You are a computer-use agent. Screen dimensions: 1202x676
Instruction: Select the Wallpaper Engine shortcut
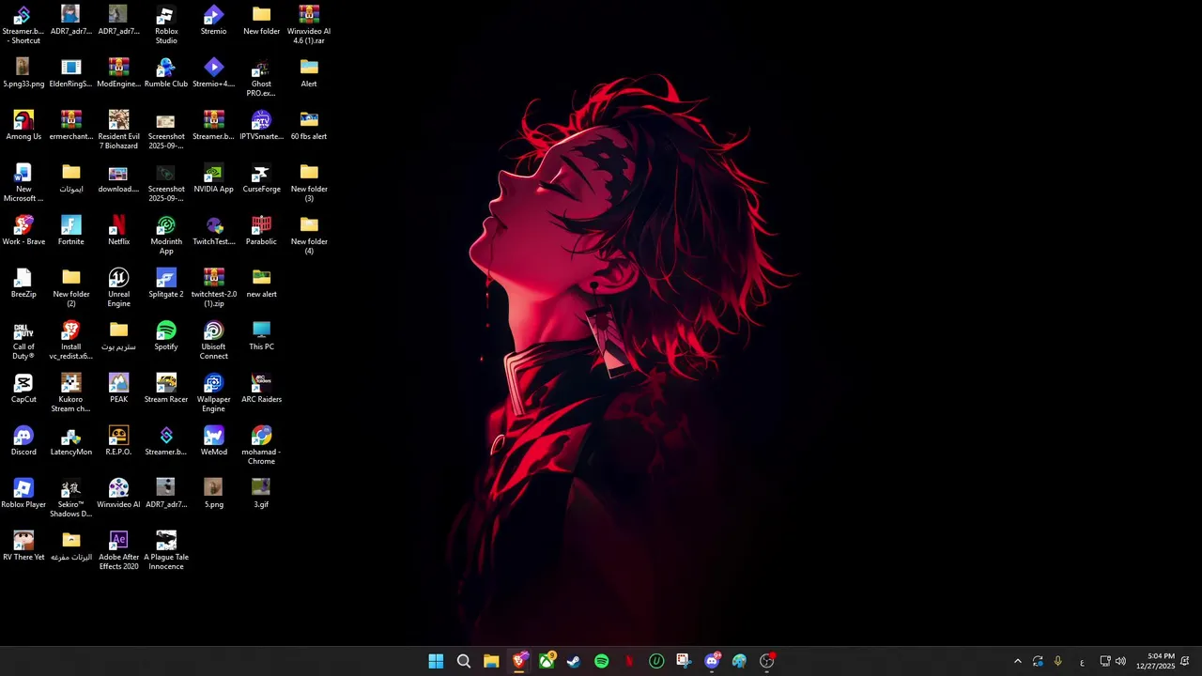coord(213,392)
